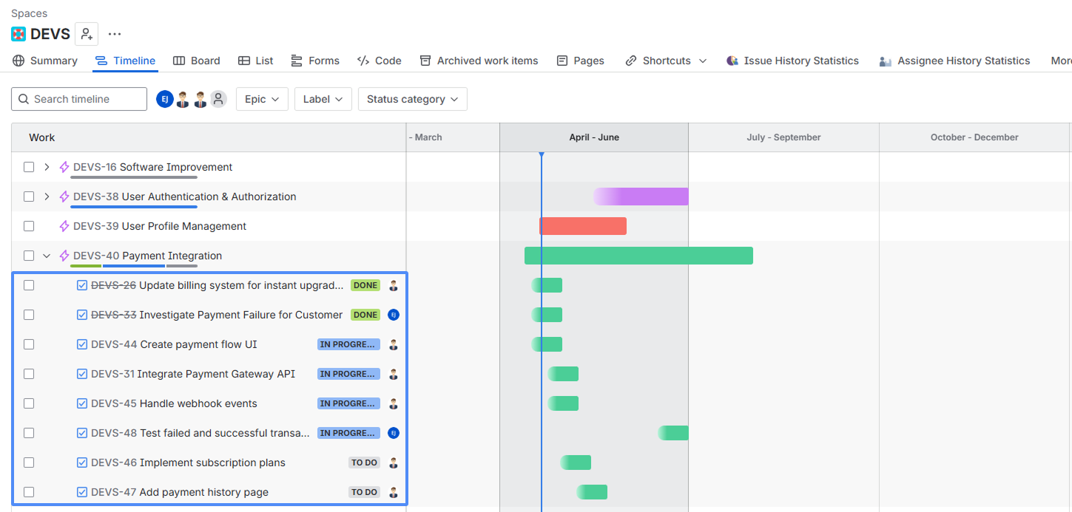Click assignee avatar on DEVS-44 row
The height and width of the screenshot is (512, 1072).
[394, 344]
